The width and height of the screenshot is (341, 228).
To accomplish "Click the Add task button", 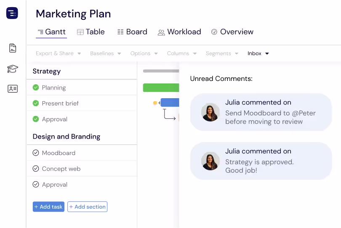I will coord(48,207).
